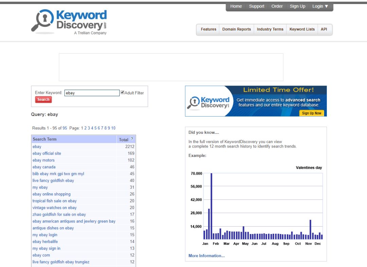Toggle the Adult Filter checkbox
The width and height of the screenshot is (367, 267).
[x=122, y=92]
